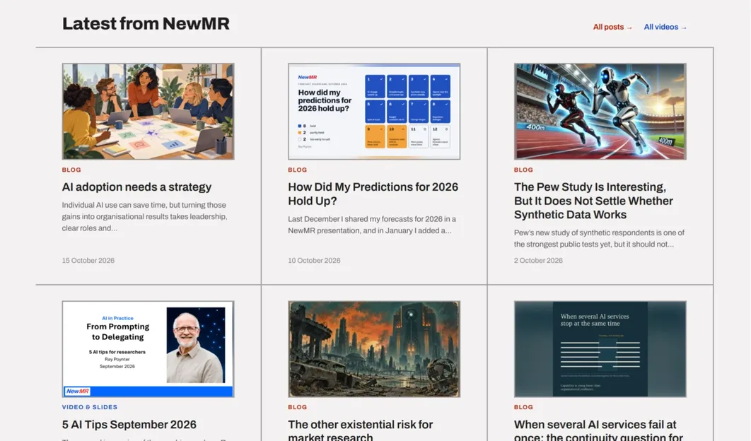Open '5 AI Tips September 2026' title
Viewport: 751px width, 441px height.
[129, 424]
